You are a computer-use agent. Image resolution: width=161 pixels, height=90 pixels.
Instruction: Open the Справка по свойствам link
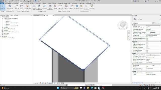[x=138, y=83]
